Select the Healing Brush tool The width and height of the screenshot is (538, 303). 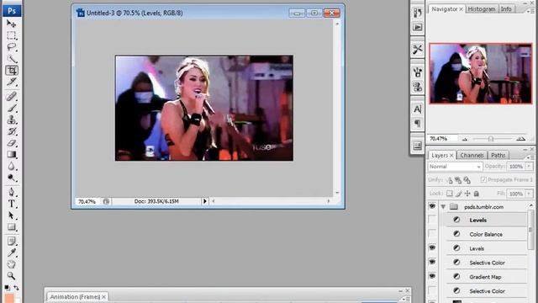[x=11, y=96]
